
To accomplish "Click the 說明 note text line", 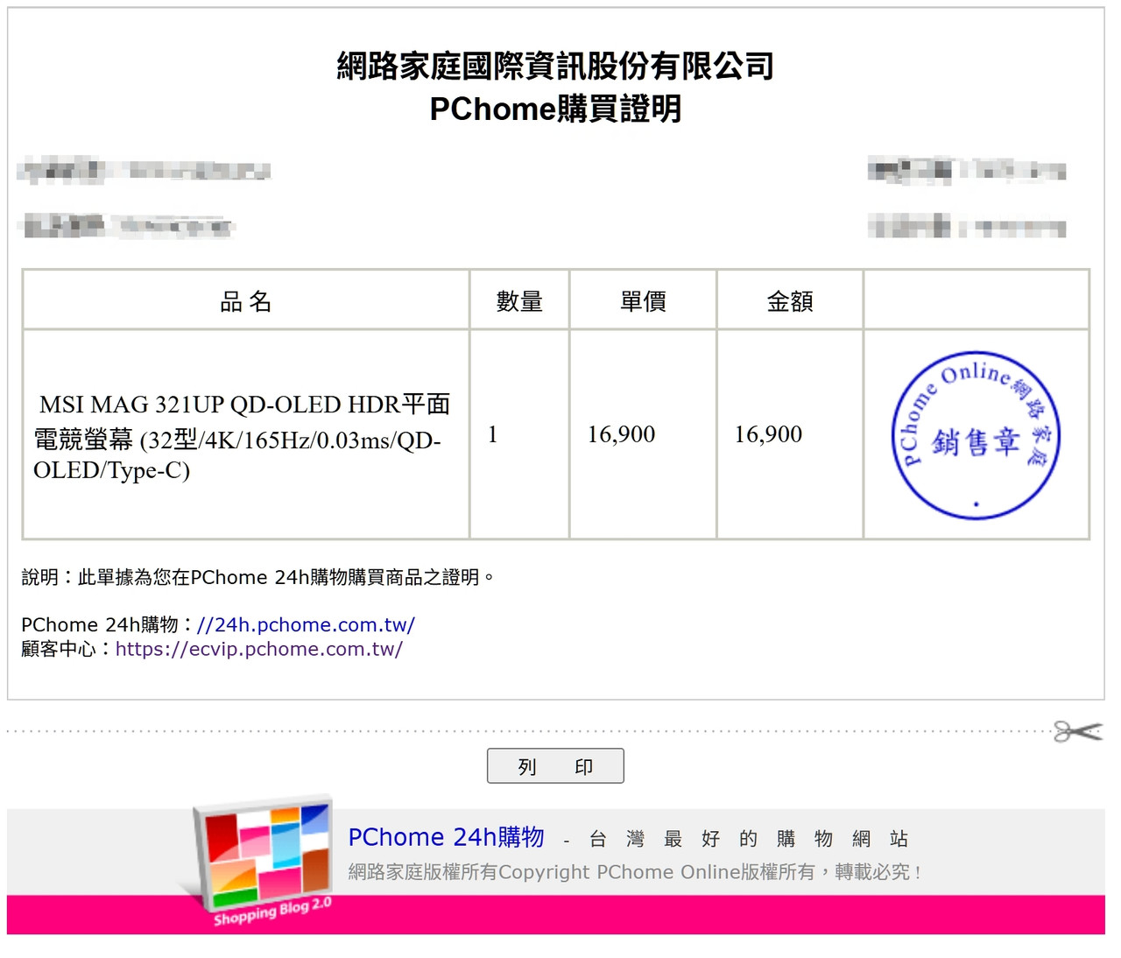I will (257, 577).
